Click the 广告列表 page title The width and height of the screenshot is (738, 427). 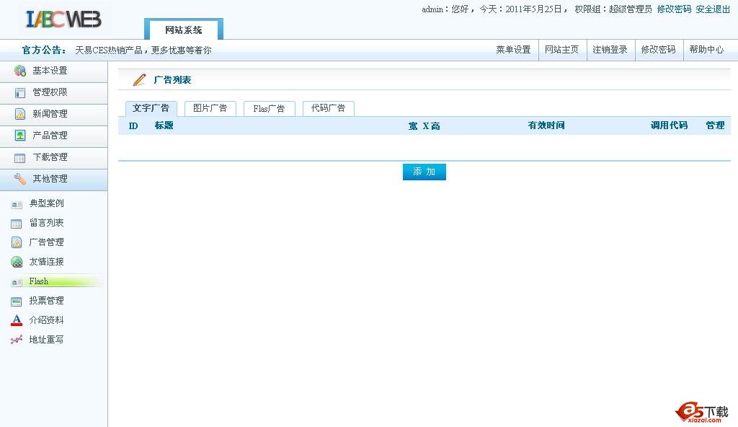point(172,80)
